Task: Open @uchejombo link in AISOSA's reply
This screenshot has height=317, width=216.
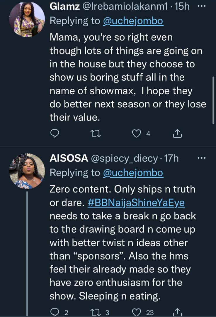Action: click(x=133, y=173)
